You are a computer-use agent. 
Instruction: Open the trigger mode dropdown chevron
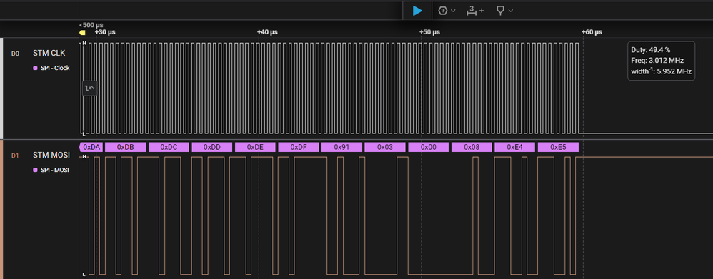(x=453, y=11)
